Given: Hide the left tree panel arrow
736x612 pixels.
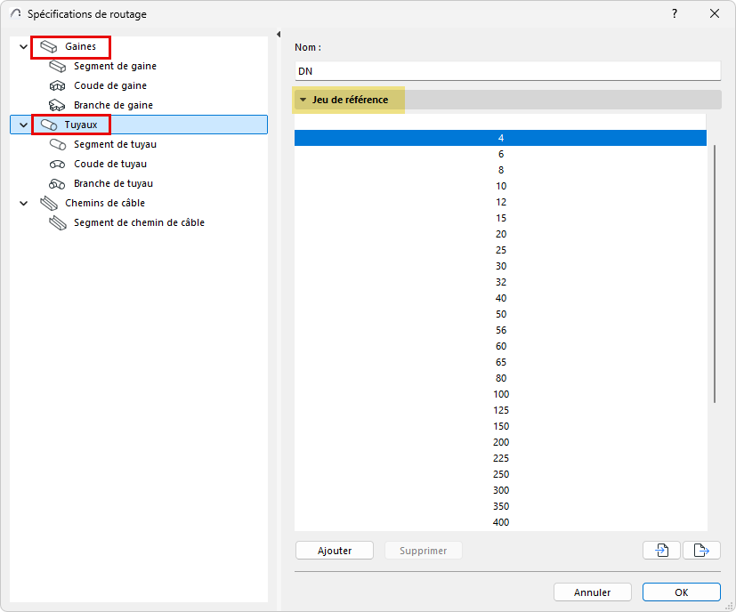Looking at the screenshot, I should coord(279,35).
